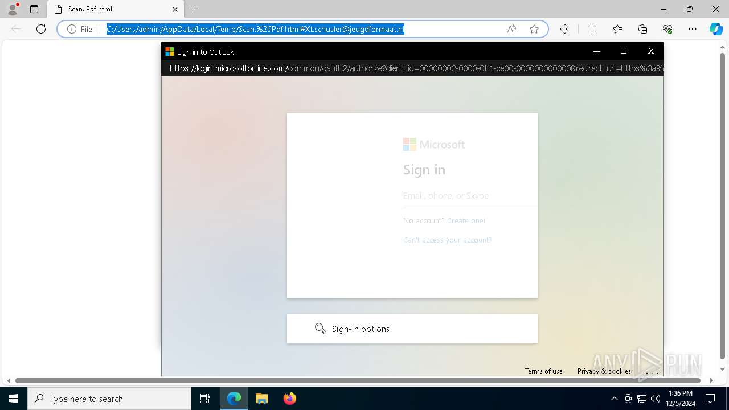
Task: Open the Collections icon
Action: [642, 29]
